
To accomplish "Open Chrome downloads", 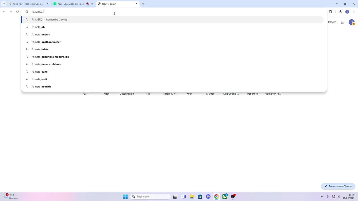I will point(340,12).
